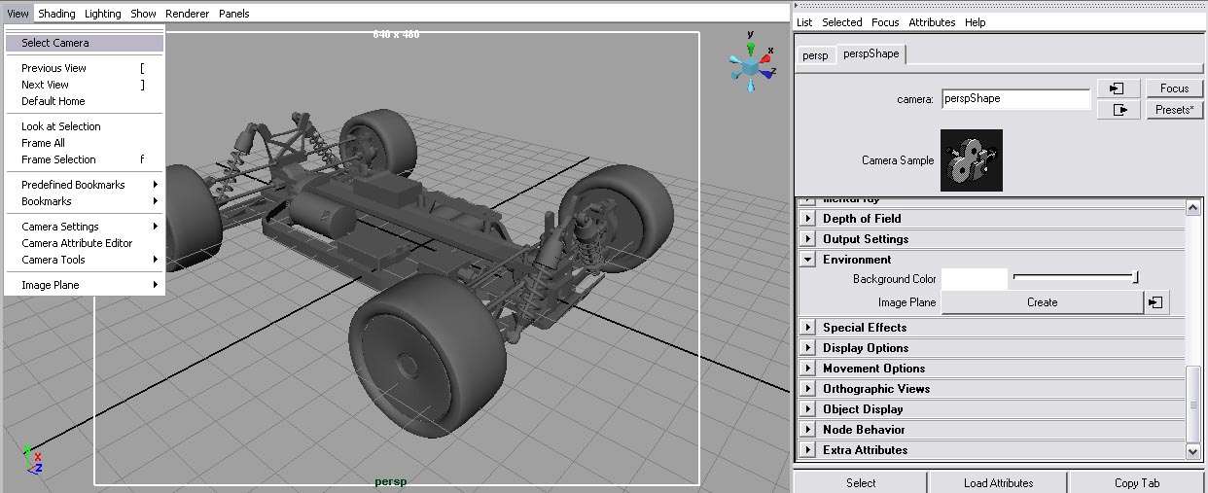Expand the Depth of Field section
This screenshot has width=1208, height=493.
coord(808,219)
